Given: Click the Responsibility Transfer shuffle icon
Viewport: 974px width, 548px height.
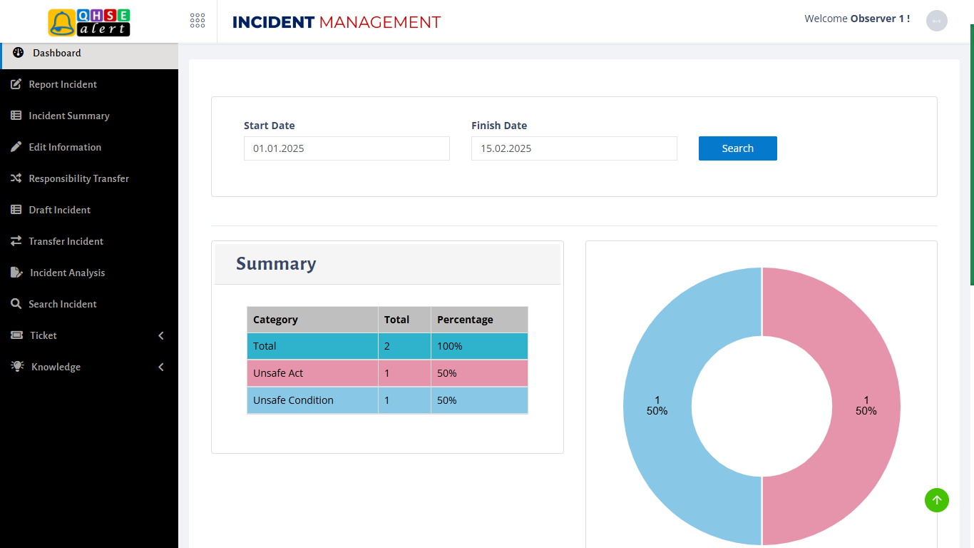Looking at the screenshot, I should (x=16, y=178).
